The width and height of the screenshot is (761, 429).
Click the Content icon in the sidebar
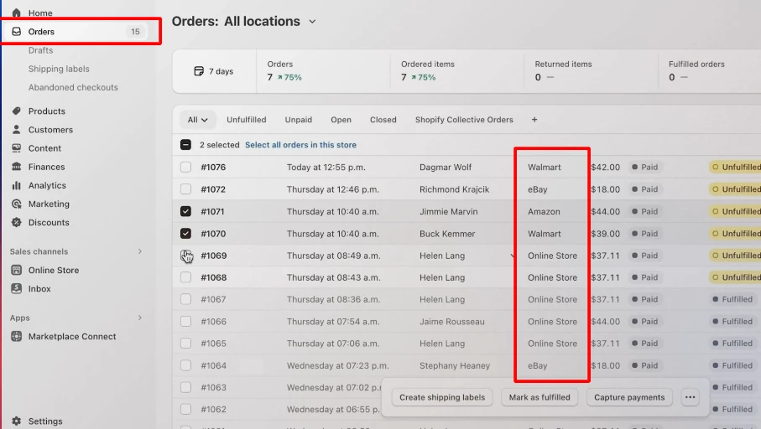tap(17, 148)
